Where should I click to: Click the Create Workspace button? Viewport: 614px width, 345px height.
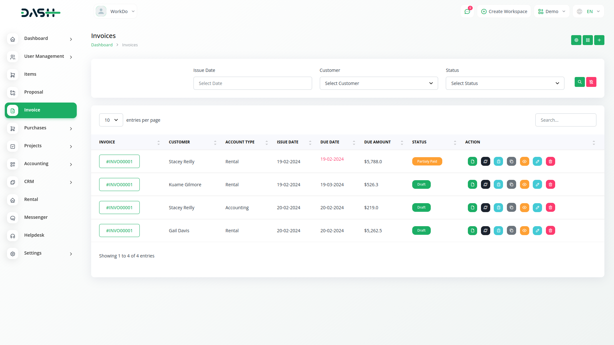click(x=504, y=11)
